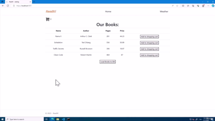Add Traffic Secrets to shopping cart
The height and width of the screenshot is (121, 215).
point(149,49)
